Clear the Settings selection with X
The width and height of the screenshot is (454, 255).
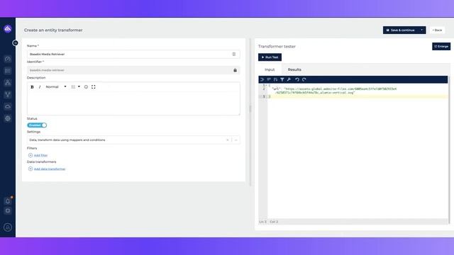point(227,140)
